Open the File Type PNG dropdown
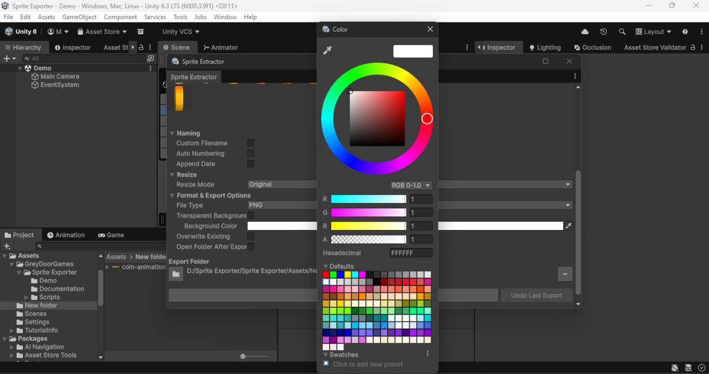 point(410,205)
